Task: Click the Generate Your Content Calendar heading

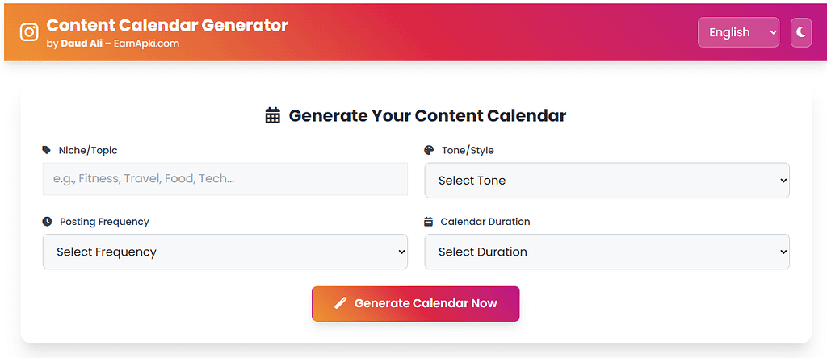Action: point(427,115)
